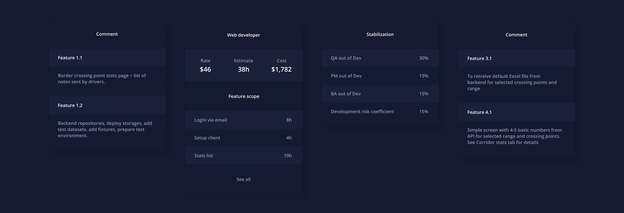This screenshot has width=624, height=213.
Task: Click the border crossing point stats description
Action: coord(102,78)
